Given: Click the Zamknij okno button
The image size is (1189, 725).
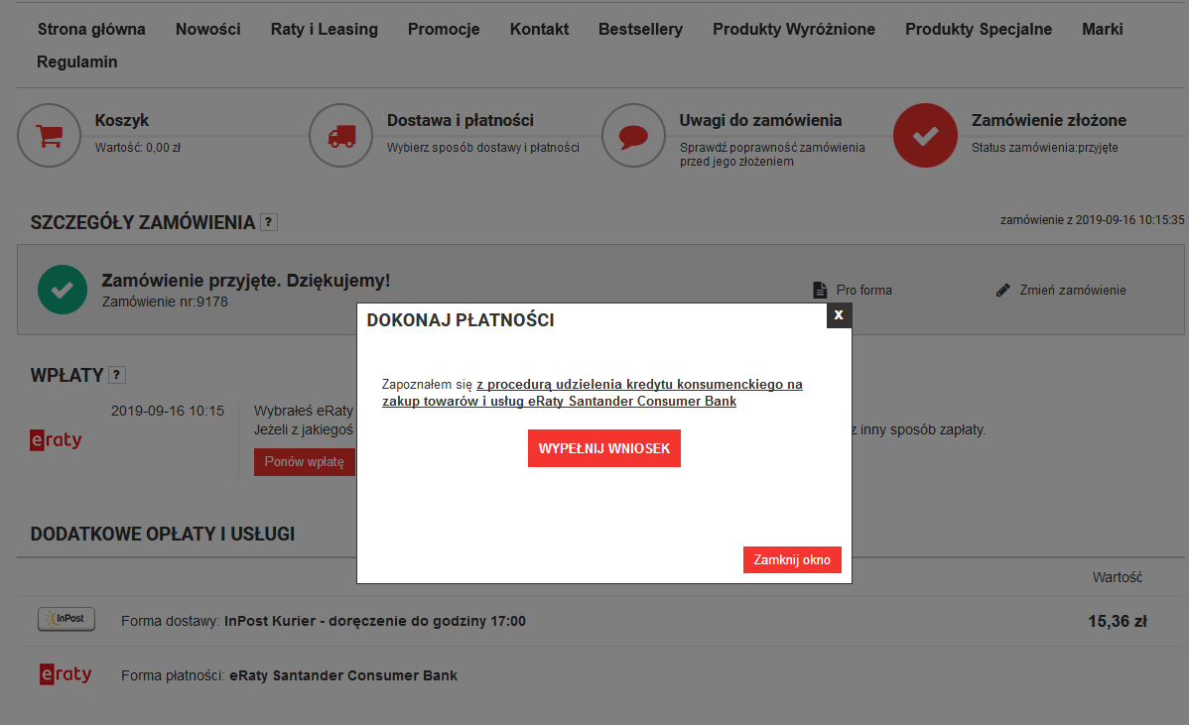Looking at the screenshot, I should point(792,559).
